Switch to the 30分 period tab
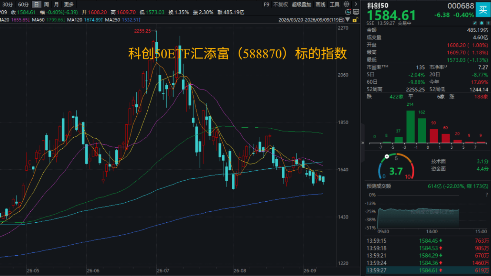 [7, 4]
